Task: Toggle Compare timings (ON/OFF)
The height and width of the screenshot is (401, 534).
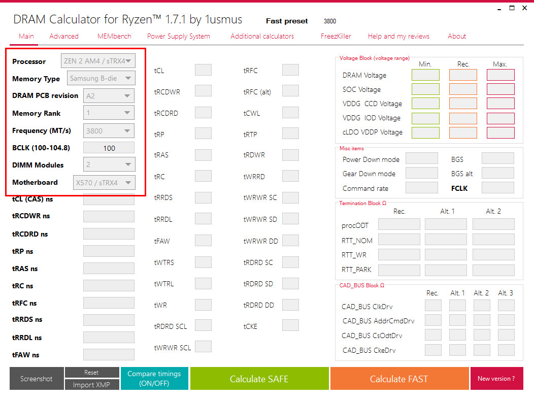Action: click(154, 379)
